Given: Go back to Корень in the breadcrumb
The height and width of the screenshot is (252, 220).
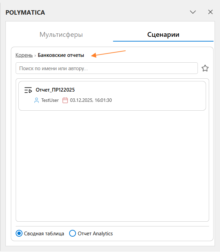Looking at the screenshot, I should [x=24, y=55].
